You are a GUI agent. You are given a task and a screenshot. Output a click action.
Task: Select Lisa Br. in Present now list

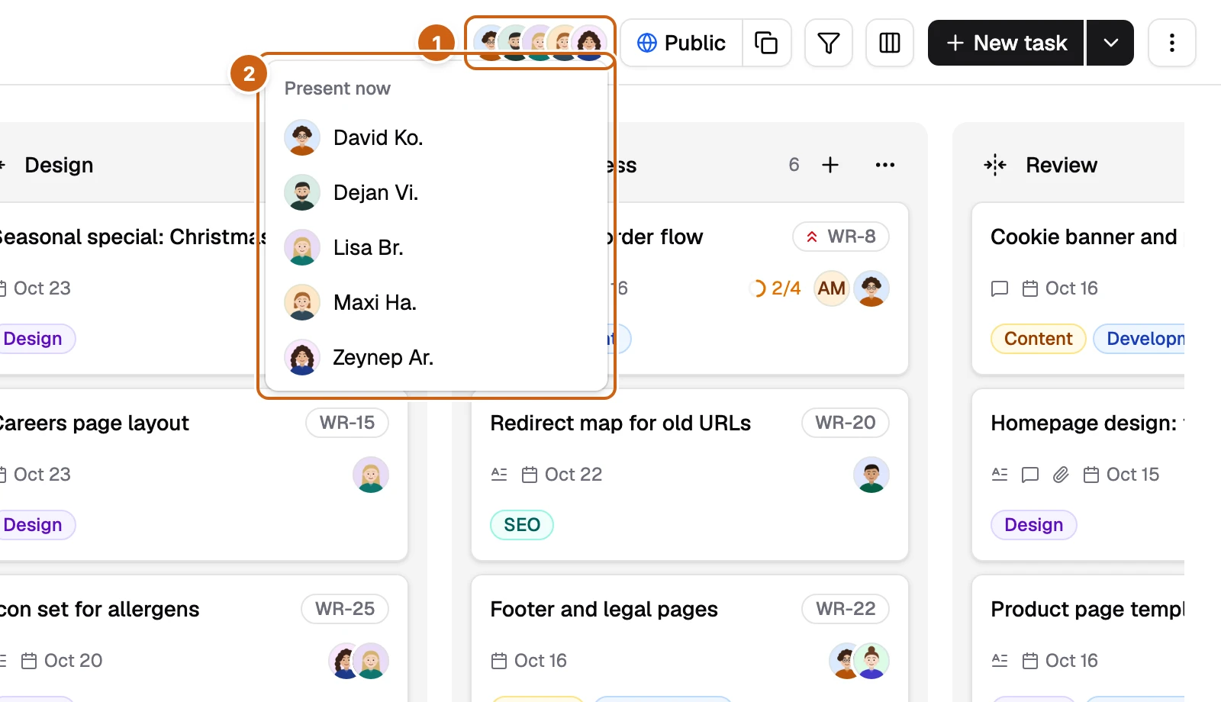point(437,247)
